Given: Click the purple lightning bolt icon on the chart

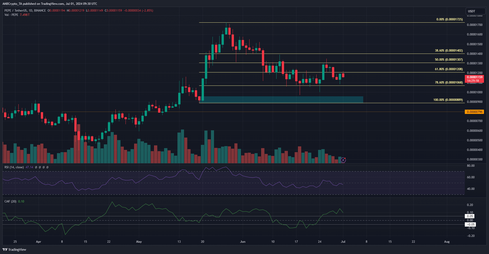Looking at the screenshot, I should (x=343, y=160).
